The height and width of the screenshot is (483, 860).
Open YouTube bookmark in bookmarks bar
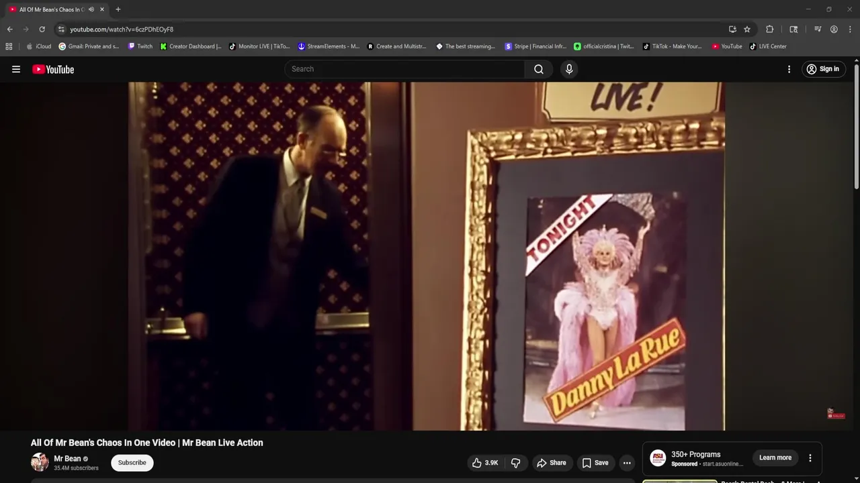pos(727,46)
